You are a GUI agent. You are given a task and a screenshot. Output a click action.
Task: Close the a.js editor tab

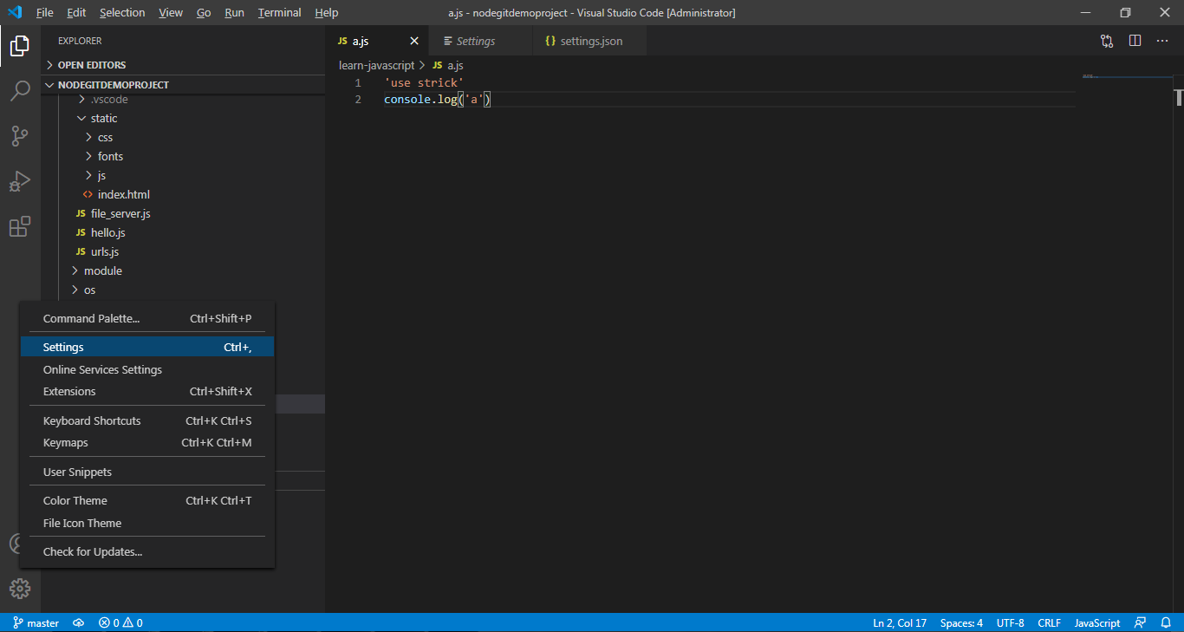[x=414, y=41]
